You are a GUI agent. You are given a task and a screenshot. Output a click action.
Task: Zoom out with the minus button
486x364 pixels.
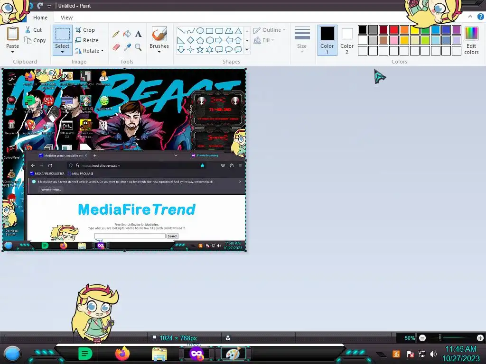(x=422, y=338)
